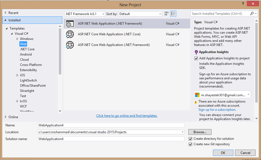Open the Sign up for a subscription link
The image size is (261, 160).
click(217, 109)
